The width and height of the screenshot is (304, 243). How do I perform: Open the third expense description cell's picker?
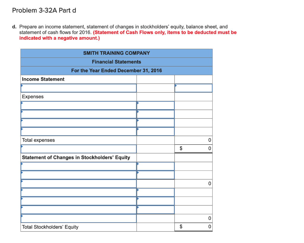(78, 123)
